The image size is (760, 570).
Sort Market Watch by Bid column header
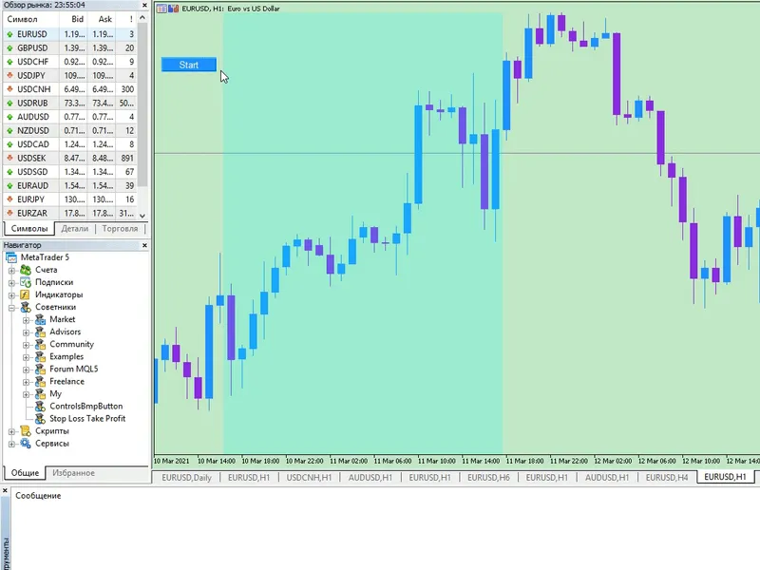[x=74, y=19]
